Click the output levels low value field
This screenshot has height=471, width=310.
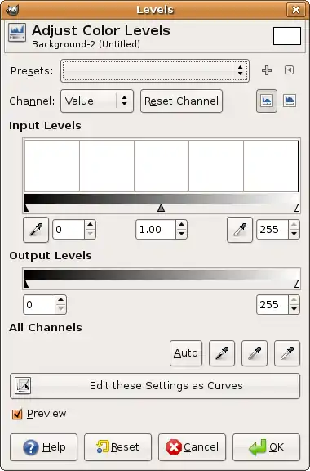(x=39, y=305)
